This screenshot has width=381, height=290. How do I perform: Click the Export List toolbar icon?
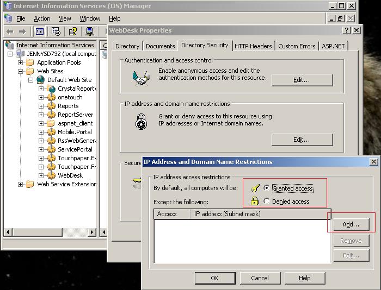click(56, 32)
